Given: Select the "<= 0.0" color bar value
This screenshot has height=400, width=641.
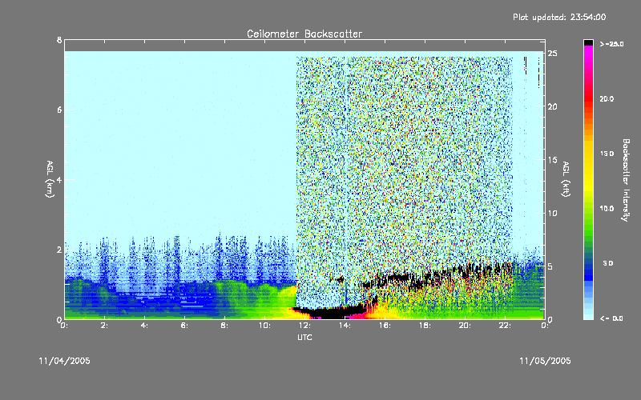Looking at the screenshot, I should click(x=611, y=318).
